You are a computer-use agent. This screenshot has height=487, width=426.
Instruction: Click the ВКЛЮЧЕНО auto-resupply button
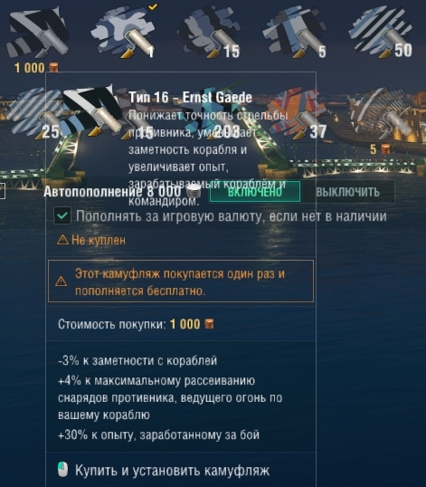pyautogui.click(x=255, y=192)
